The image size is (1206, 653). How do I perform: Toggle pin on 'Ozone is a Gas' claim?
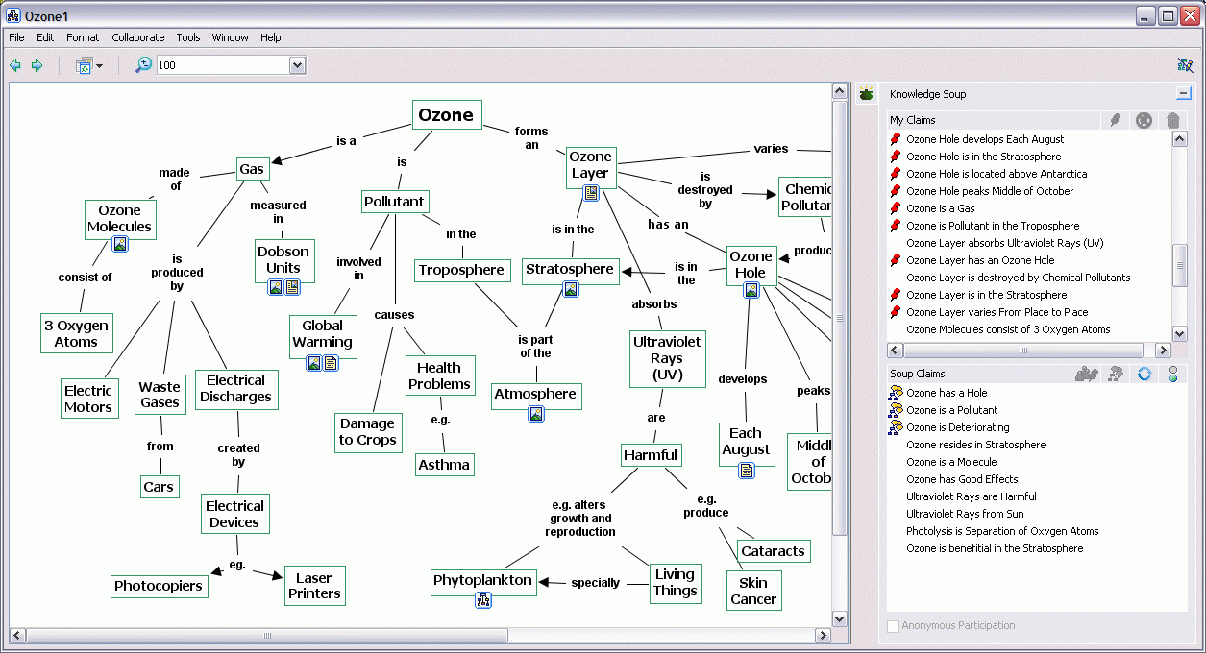[896, 208]
